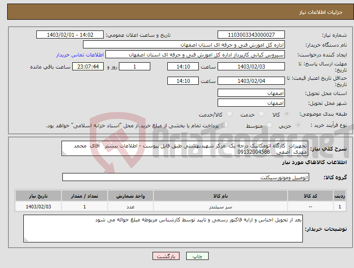This screenshot has height=268, width=354.
Task: Click the 1403/02/03 need date table cell
Action: tap(39, 207)
